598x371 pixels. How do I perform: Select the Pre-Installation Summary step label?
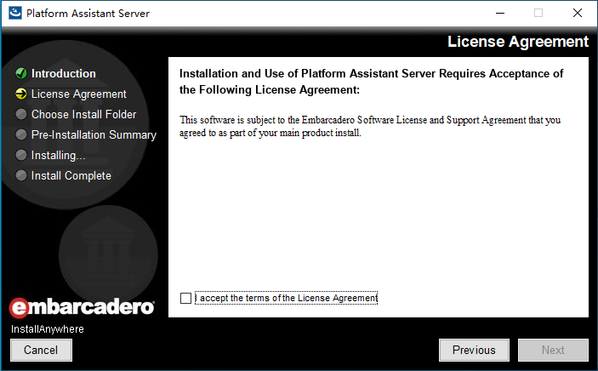(x=94, y=135)
